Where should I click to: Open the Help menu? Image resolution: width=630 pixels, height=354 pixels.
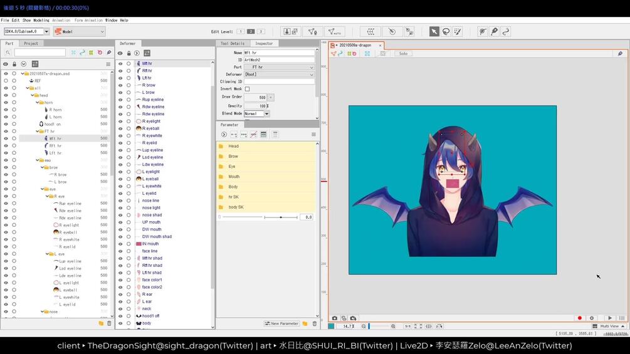[124, 20]
